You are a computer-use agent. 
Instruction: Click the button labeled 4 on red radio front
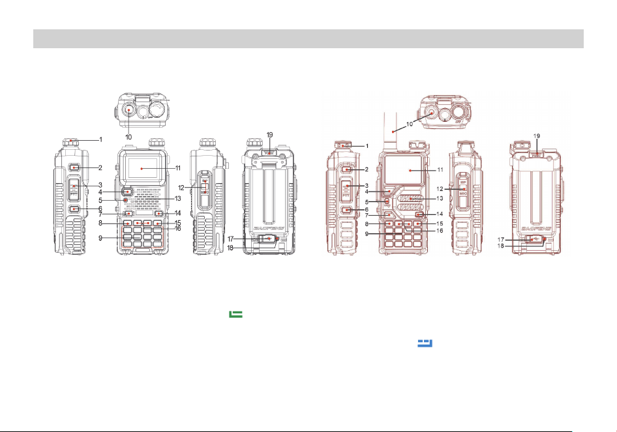tap(389, 191)
